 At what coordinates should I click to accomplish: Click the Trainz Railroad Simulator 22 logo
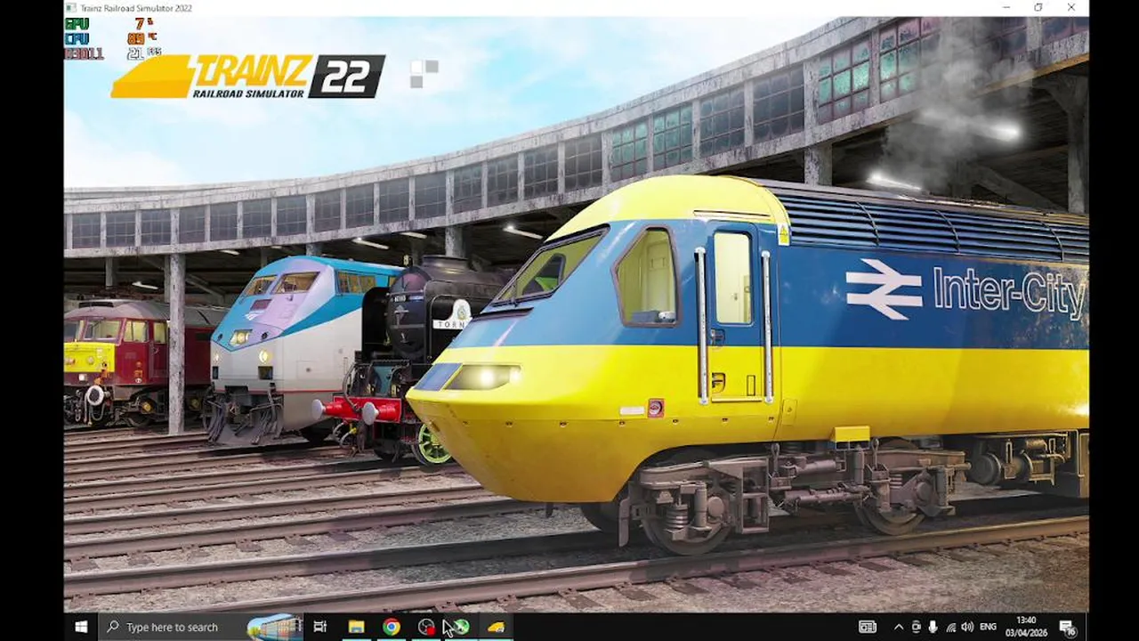click(248, 77)
